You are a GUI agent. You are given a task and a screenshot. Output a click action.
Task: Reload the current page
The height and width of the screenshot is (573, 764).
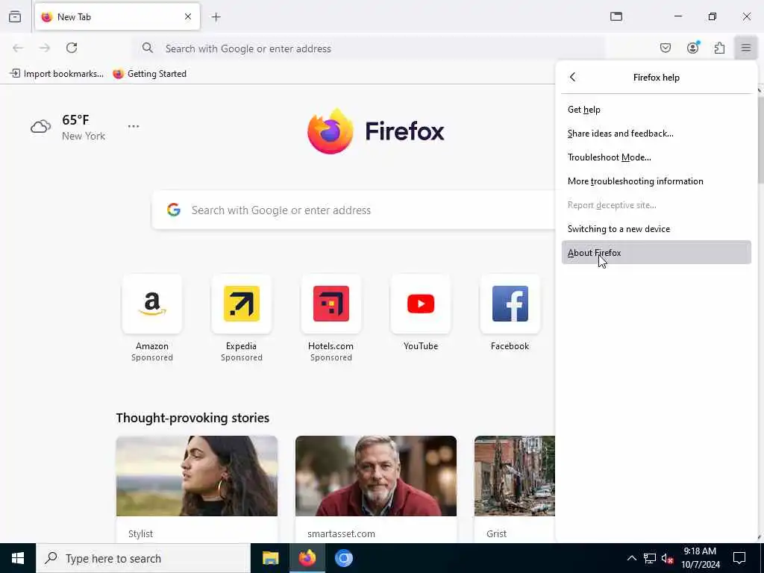[72, 48]
